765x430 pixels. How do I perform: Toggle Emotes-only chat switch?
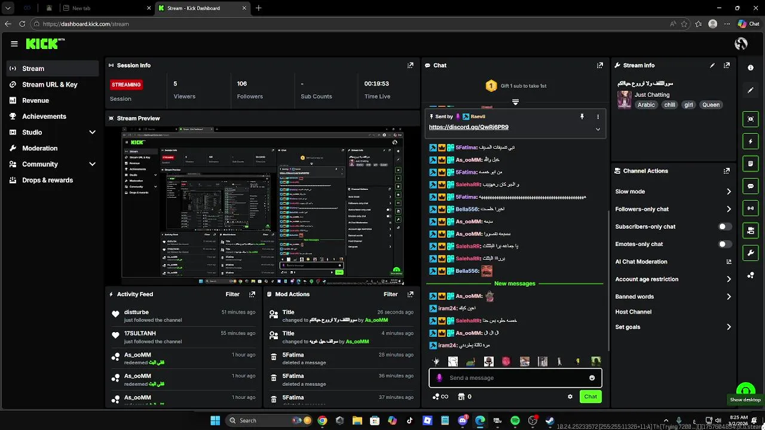(724, 244)
